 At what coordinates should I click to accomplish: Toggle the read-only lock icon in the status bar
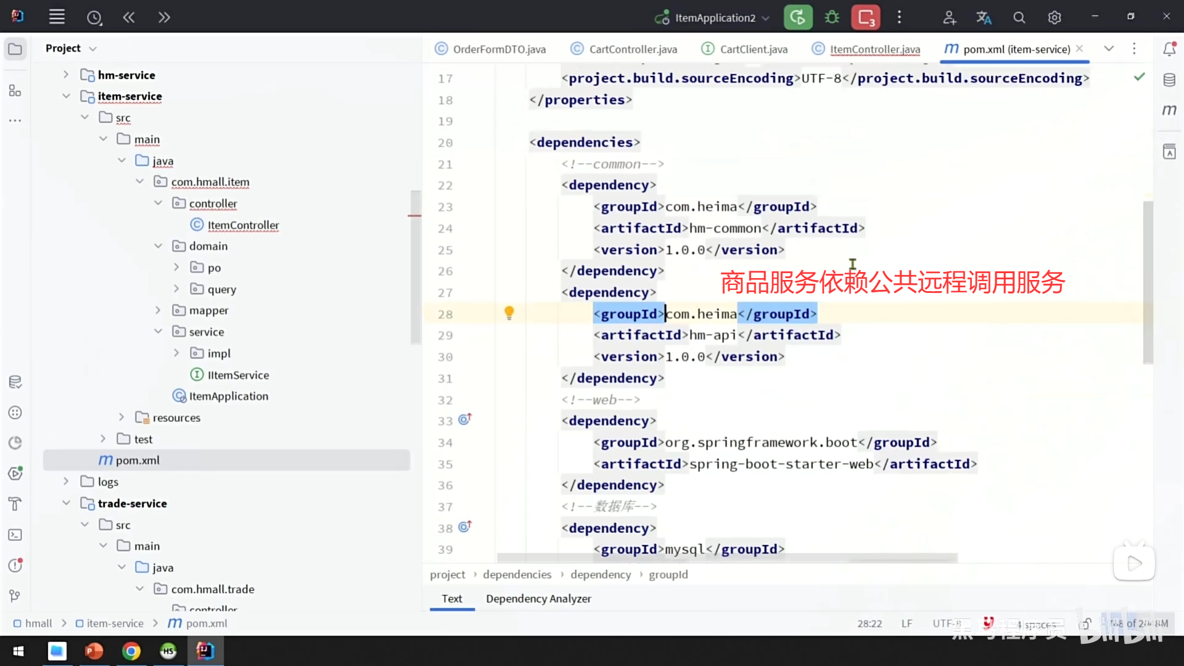click(x=1087, y=623)
